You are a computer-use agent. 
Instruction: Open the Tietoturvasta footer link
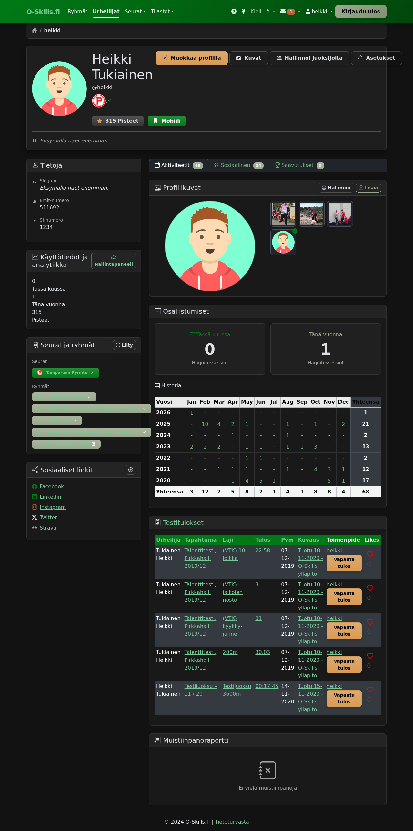(x=232, y=822)
